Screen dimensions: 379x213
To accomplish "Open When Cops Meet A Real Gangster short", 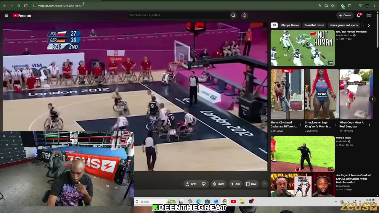I will coord(356,94).
